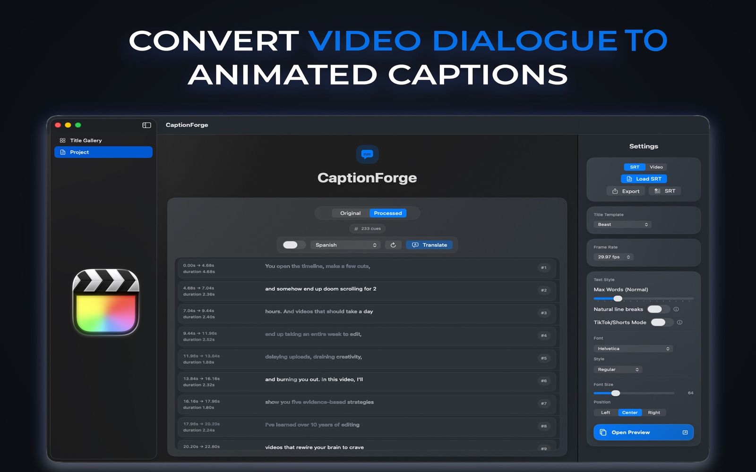Click the Natural line breaks info icon
Screen dimensions: 756x472
(676, 309)
